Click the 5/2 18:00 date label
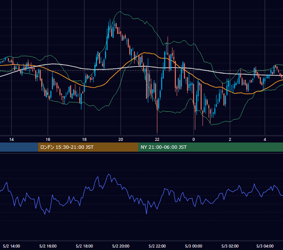283x250 pixels. (84, 246)
